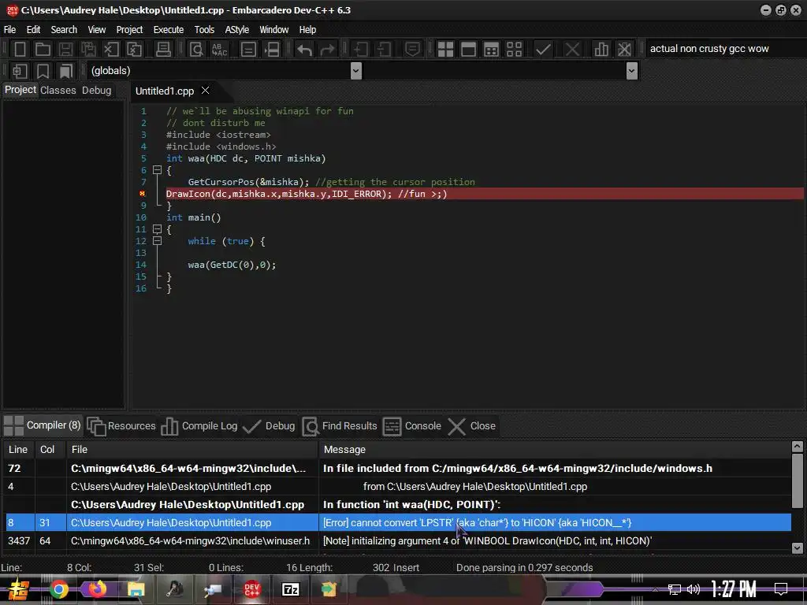Image resolution: width=807 pixels, height=605 pixels.
Task: Open Find with the magnifier icon
Action: pos(196,50)
